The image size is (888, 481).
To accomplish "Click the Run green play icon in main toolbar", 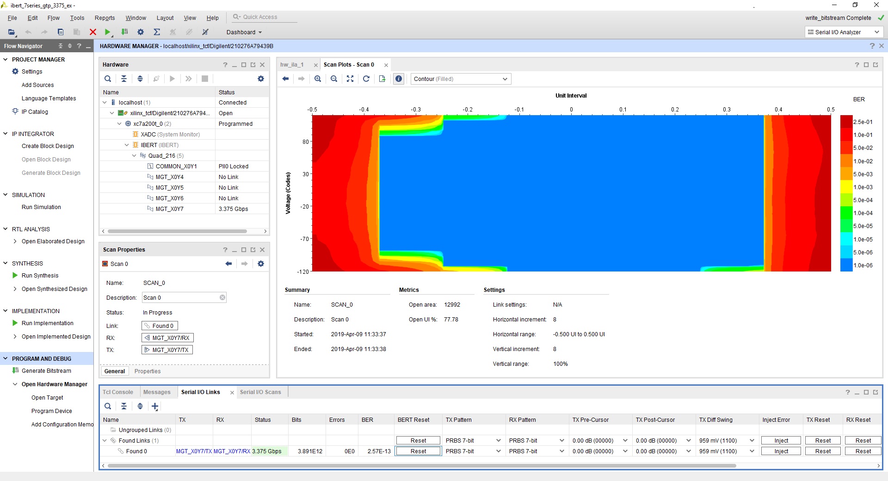I will click(x=107, y=32).
